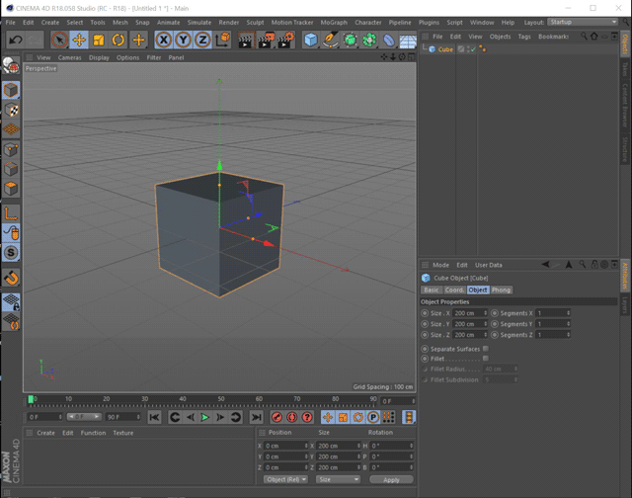Add a Floor environment object
This screenshot has width=632, height=498.
[x=408, y=41]
